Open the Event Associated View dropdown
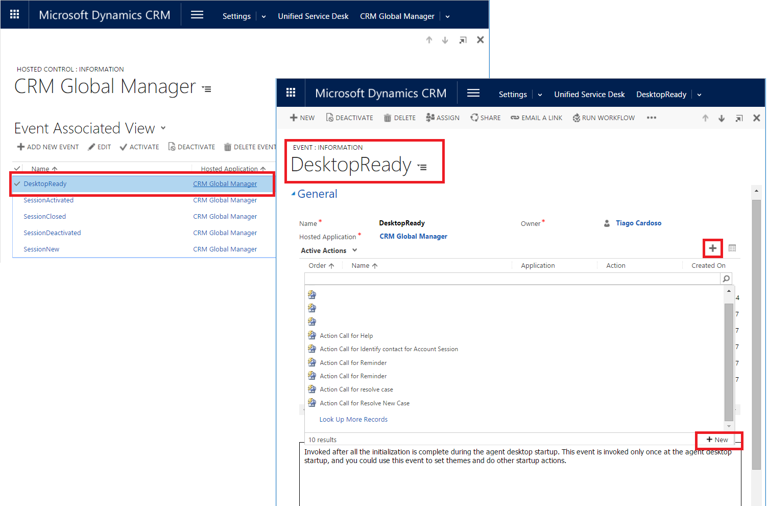 (x=163, y=128)
